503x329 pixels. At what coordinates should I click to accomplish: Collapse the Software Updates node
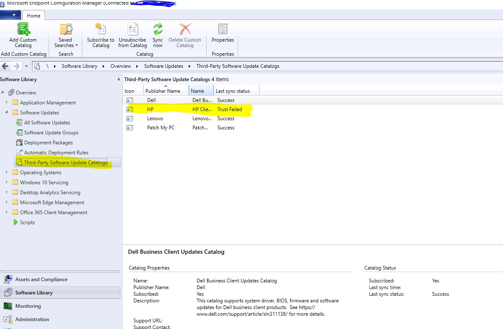click(x=7, y=112)
